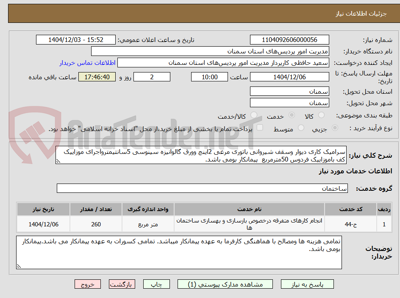
Task: Click the service name cell انجام کارهای متفرقه
Action: click(249, 224)
